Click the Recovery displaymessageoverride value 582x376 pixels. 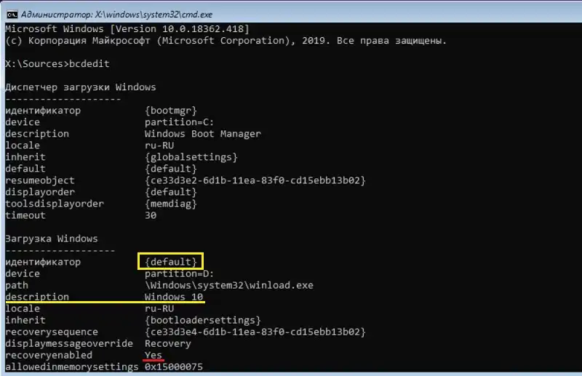(168, 343)
